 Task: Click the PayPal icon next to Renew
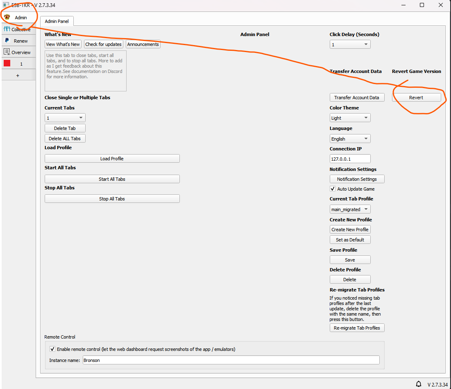(x=7, y=41)
